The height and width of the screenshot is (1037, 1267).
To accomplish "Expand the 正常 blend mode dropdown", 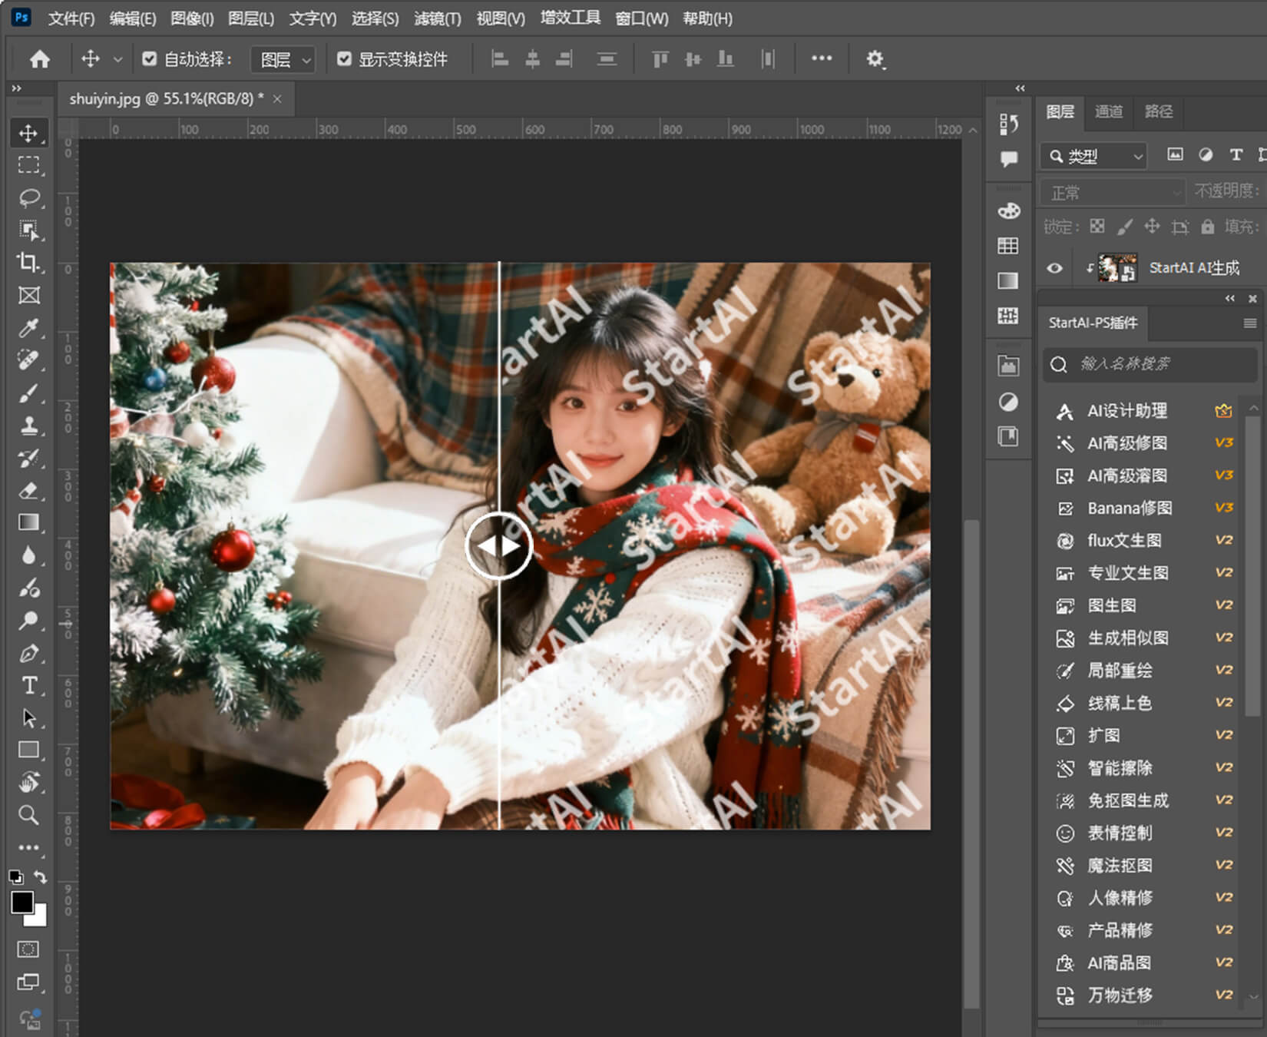I will click(x=1112, y=192).
